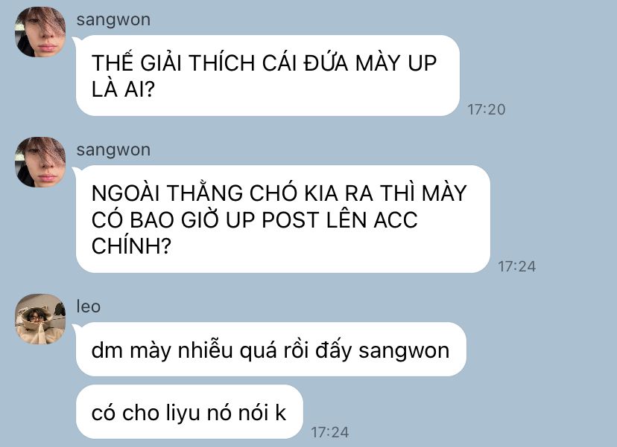This screenshot has width=617, height=447.
Task: Select the 'có cho liyu nó nói k' bubble
Action: pyautogui.click(x=189, y=411)
